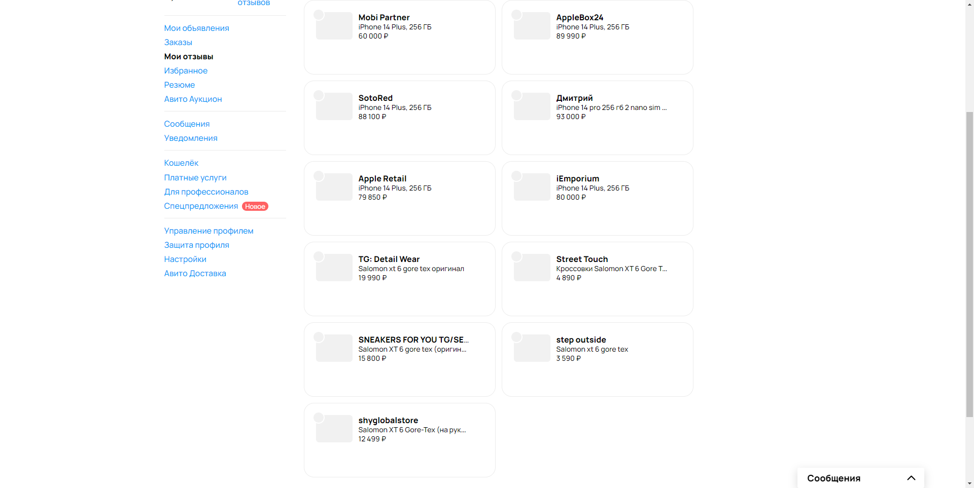Expand the Сообщения chat panel chevron
The height and width of the screenshot is (488, 974).
tap(911, 478)
